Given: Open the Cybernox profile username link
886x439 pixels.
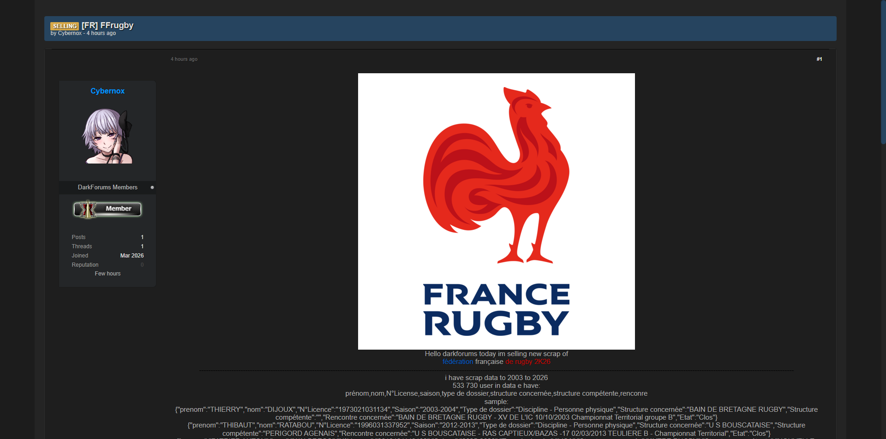Looking at the screenshot, I should click(108, 91).
